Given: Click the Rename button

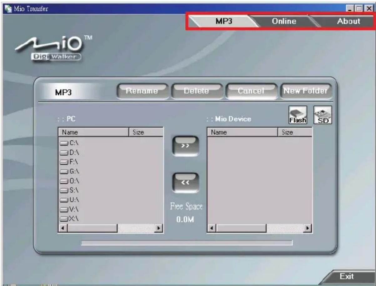Looking at the screenshot, I should [x=142, y=91].
